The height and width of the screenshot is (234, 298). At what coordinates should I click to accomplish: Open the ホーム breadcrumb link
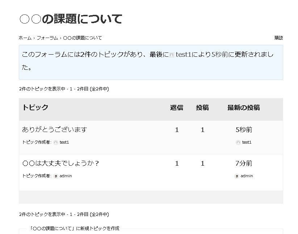pyautogui.click(x=25, y=38)
